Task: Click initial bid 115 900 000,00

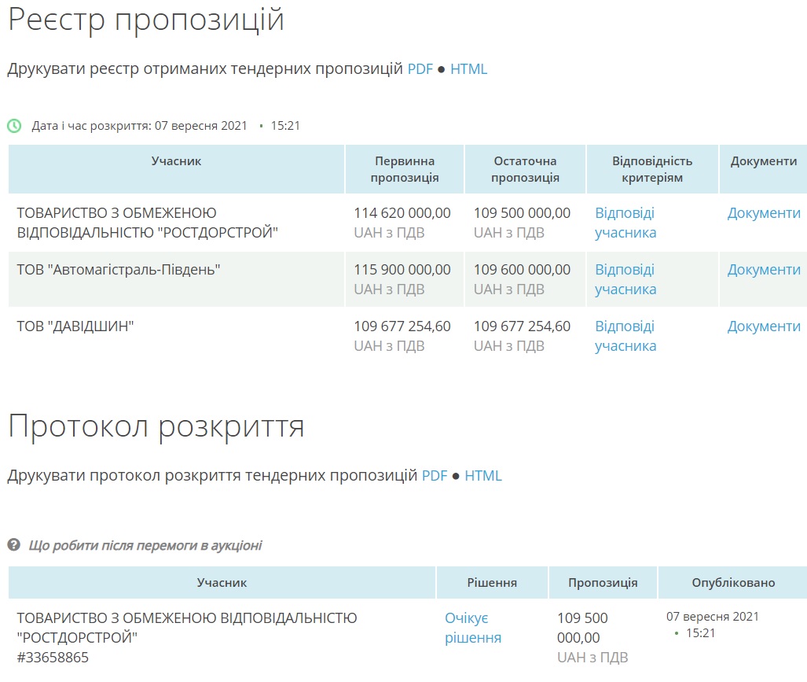Action: point(402,269)
